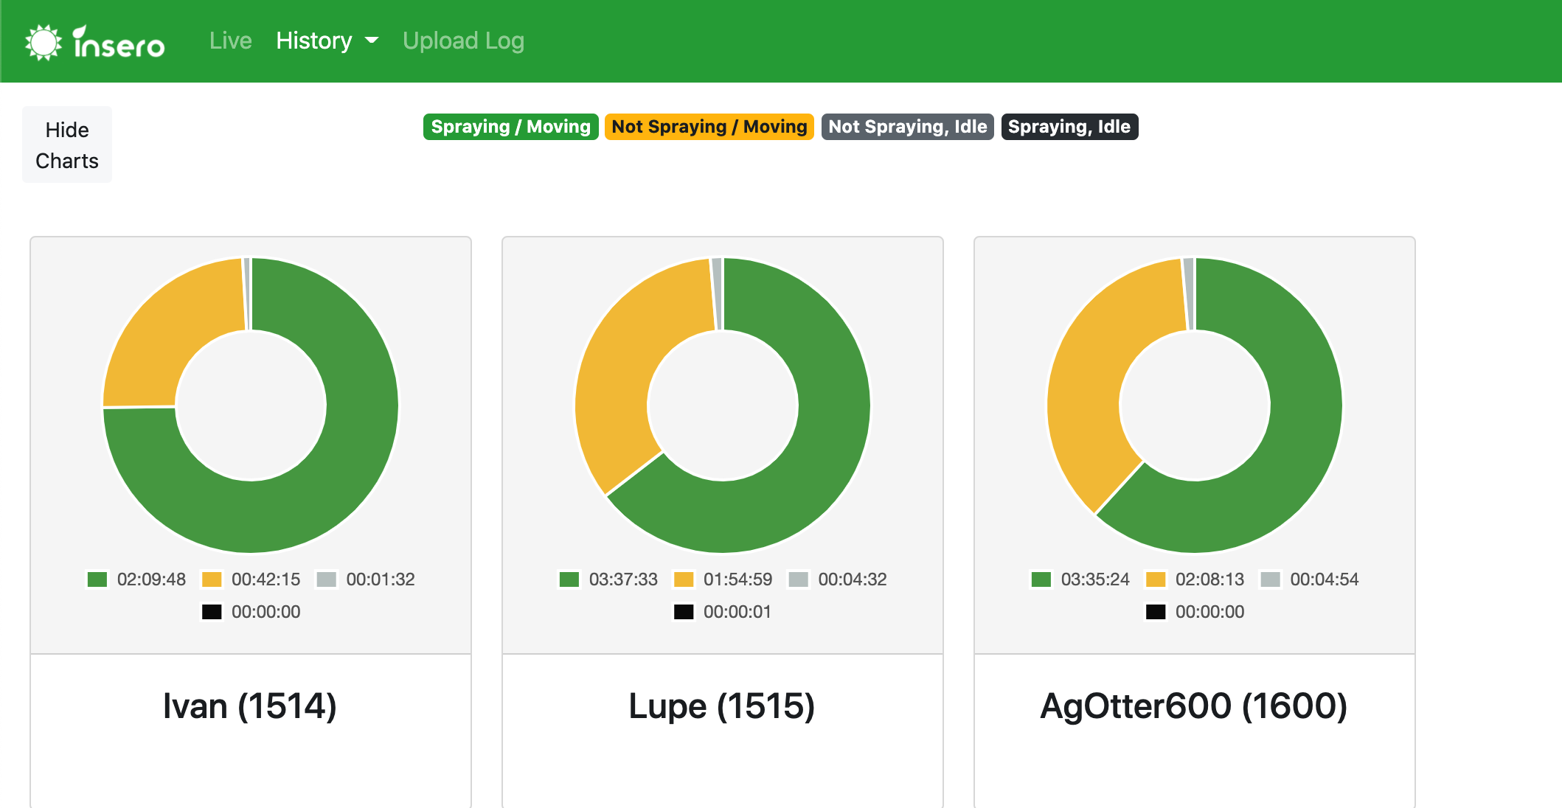The width and height of the screenshot is (1562, 808).
Task: Toggle Ivan's green 02:09:48 legend swatch
Action: click(x=97, y=579)
